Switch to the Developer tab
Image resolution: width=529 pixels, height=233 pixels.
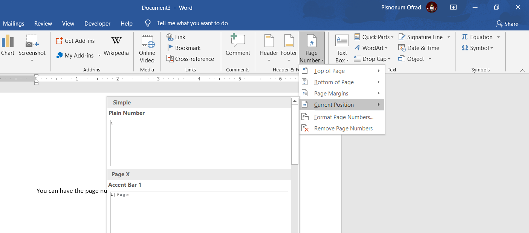click(x=97, y=23)
